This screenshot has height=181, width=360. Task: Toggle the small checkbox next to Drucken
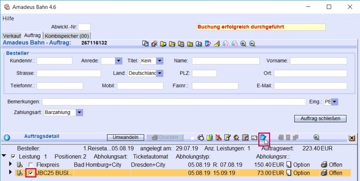click(x=192, y=138)
